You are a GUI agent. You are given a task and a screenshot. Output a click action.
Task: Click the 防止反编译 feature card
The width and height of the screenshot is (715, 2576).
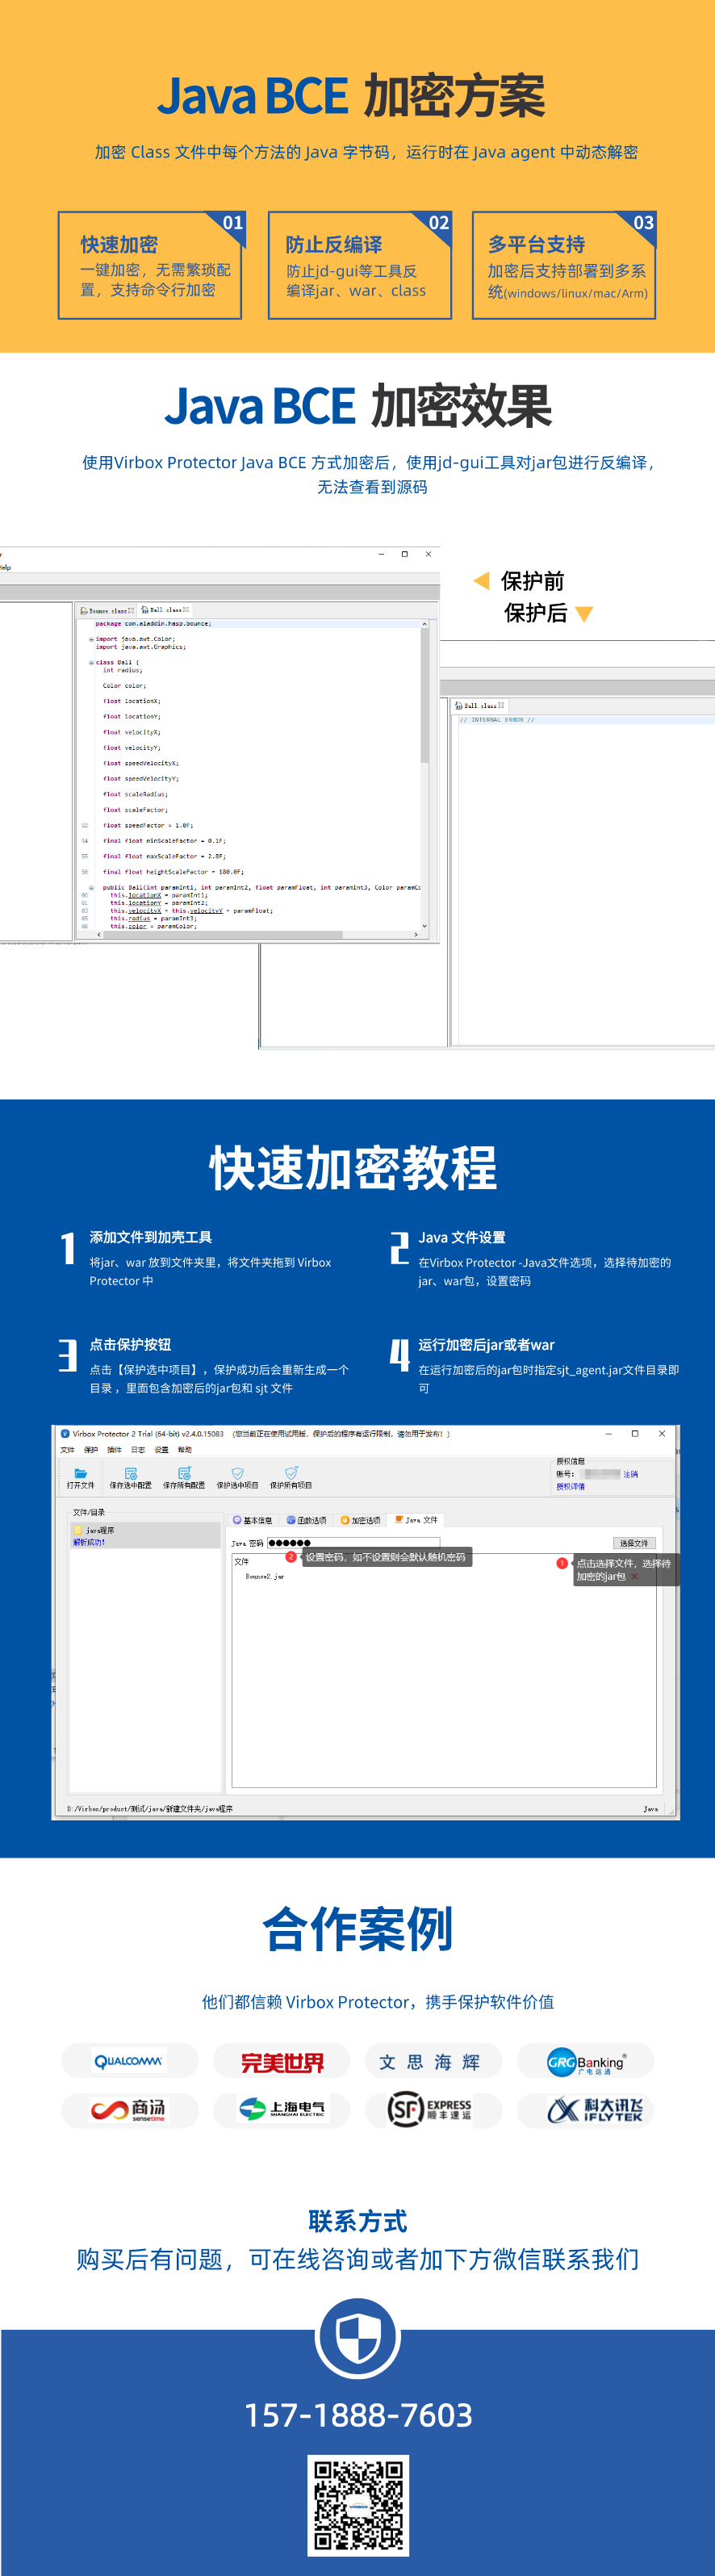[x=360, y=265]
